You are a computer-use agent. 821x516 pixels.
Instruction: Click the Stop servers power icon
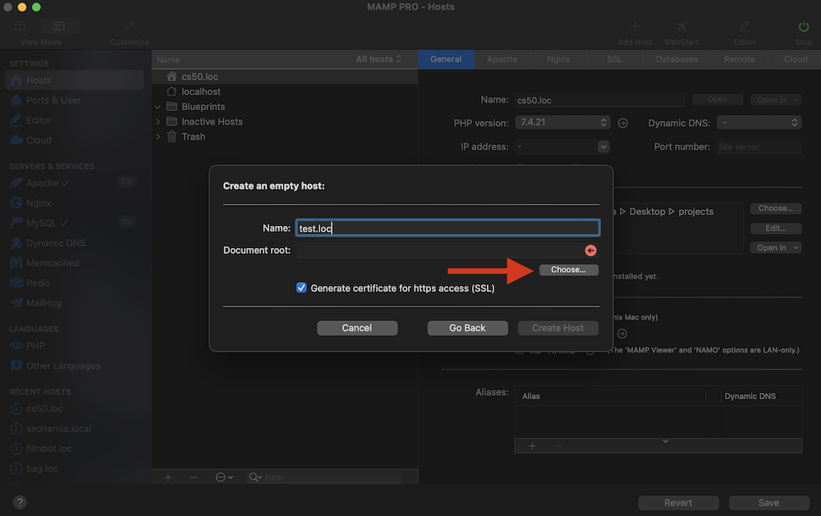pos(803,27)
